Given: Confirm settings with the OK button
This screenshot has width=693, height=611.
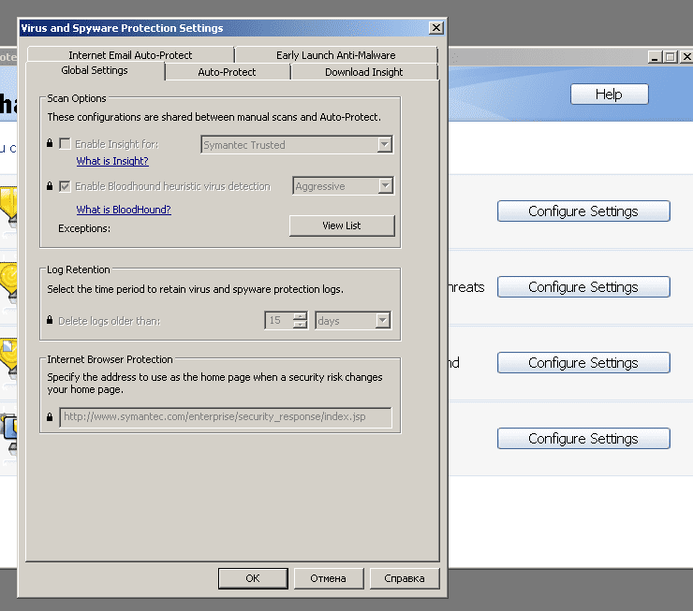Looking at the screenshot, I should pos(252,578).
